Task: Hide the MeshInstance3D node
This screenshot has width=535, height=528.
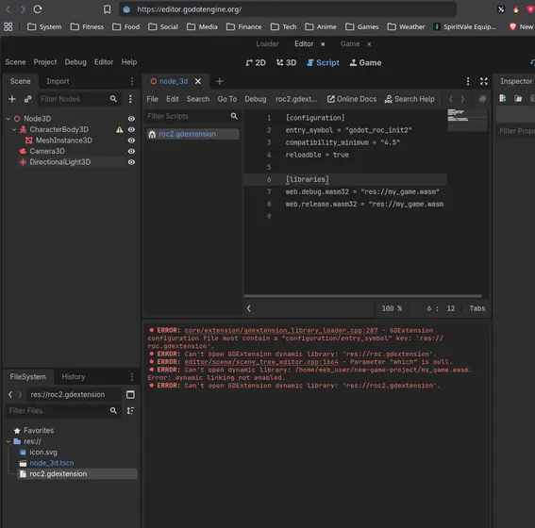Action: click(x=131, y=140)
